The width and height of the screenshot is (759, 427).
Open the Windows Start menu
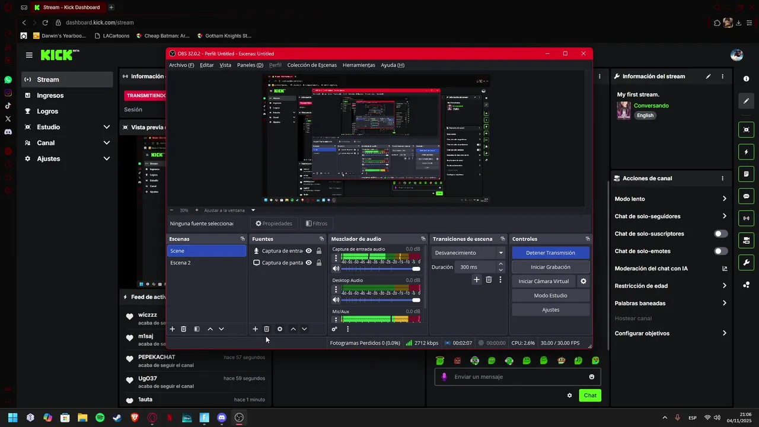[x=12, y=418]
